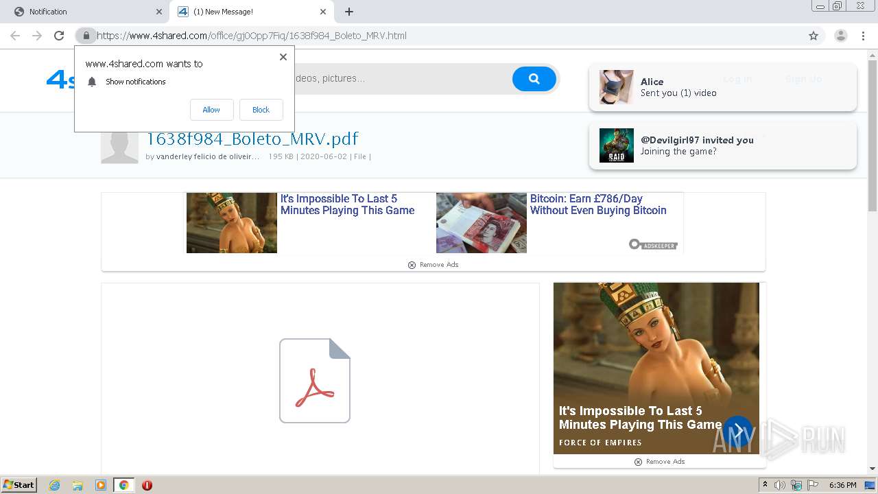
Task: Click the pound banknotes ad thumbnail
Action: tap(482, 223)
